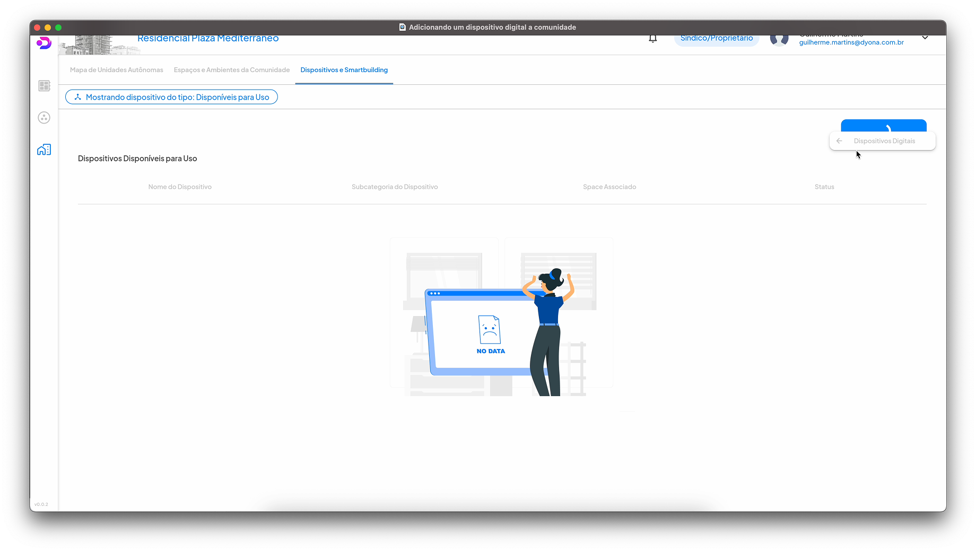Viewport: 976px width, 551px height.
Task: Click the Dyona logo in the sidebar
Action: click(44, 43)
